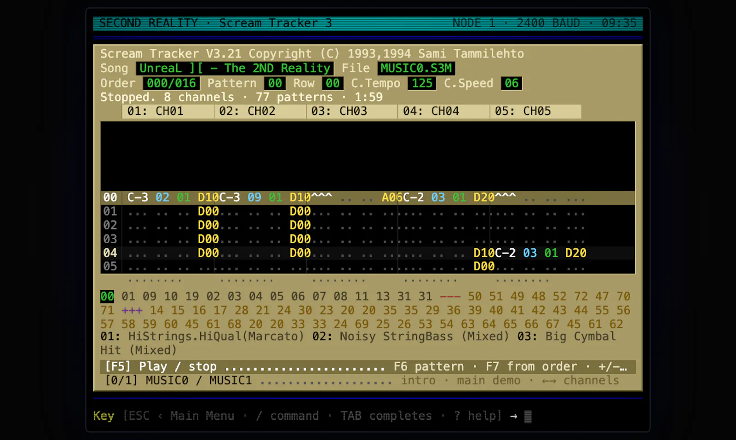This screenshot has width=736, height=440.
Task: Click the F6 pattern shortcut
Action: click(429, 367)
